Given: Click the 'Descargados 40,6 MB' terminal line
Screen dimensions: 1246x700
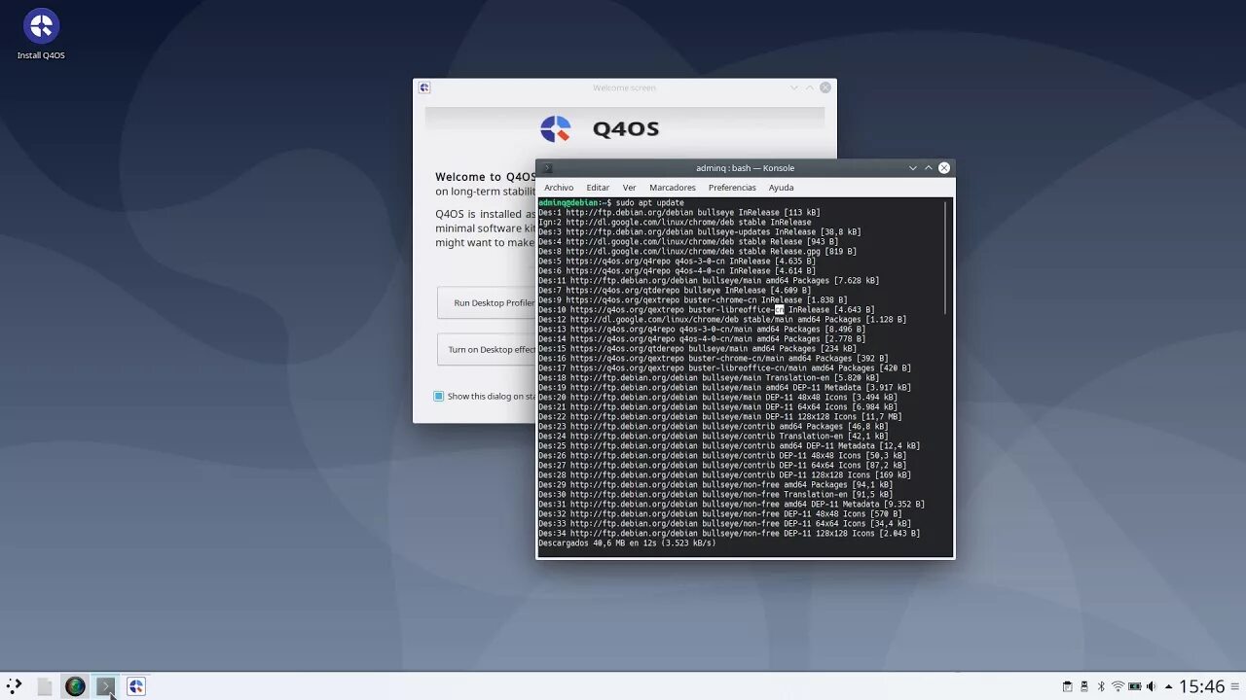Looking at the screenshot, I should point(627,543).
